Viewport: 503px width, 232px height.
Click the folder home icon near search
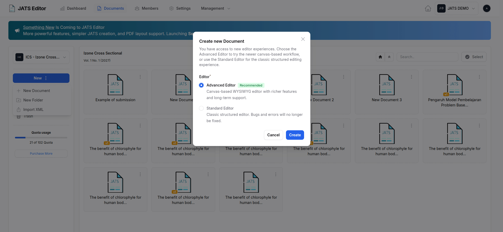click(380, 57)
